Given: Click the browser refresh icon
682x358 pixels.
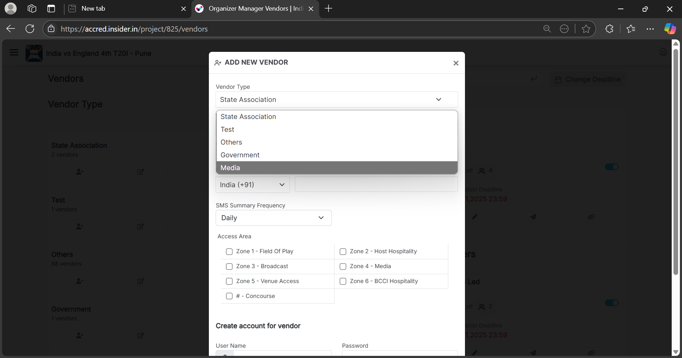Looking at the screenshot, I should pyautogui.click(x=30, y=29).
